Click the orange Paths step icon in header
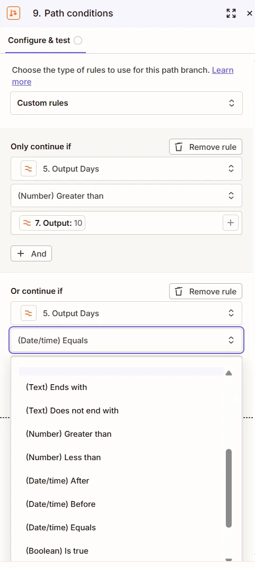The width and height of the screenshot is (255, 568). point(13,13)
